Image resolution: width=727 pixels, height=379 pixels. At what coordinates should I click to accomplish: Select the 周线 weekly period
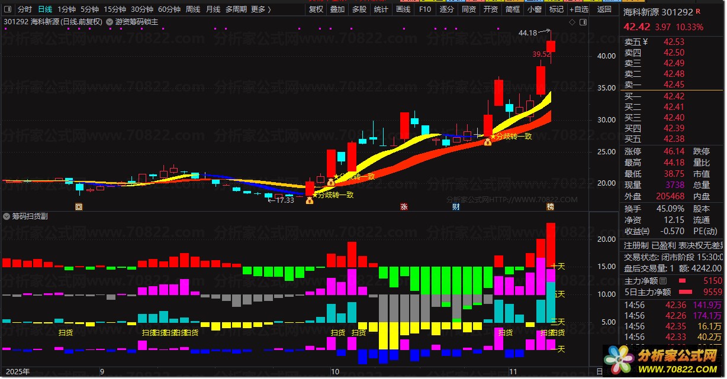tap(193, 9)
